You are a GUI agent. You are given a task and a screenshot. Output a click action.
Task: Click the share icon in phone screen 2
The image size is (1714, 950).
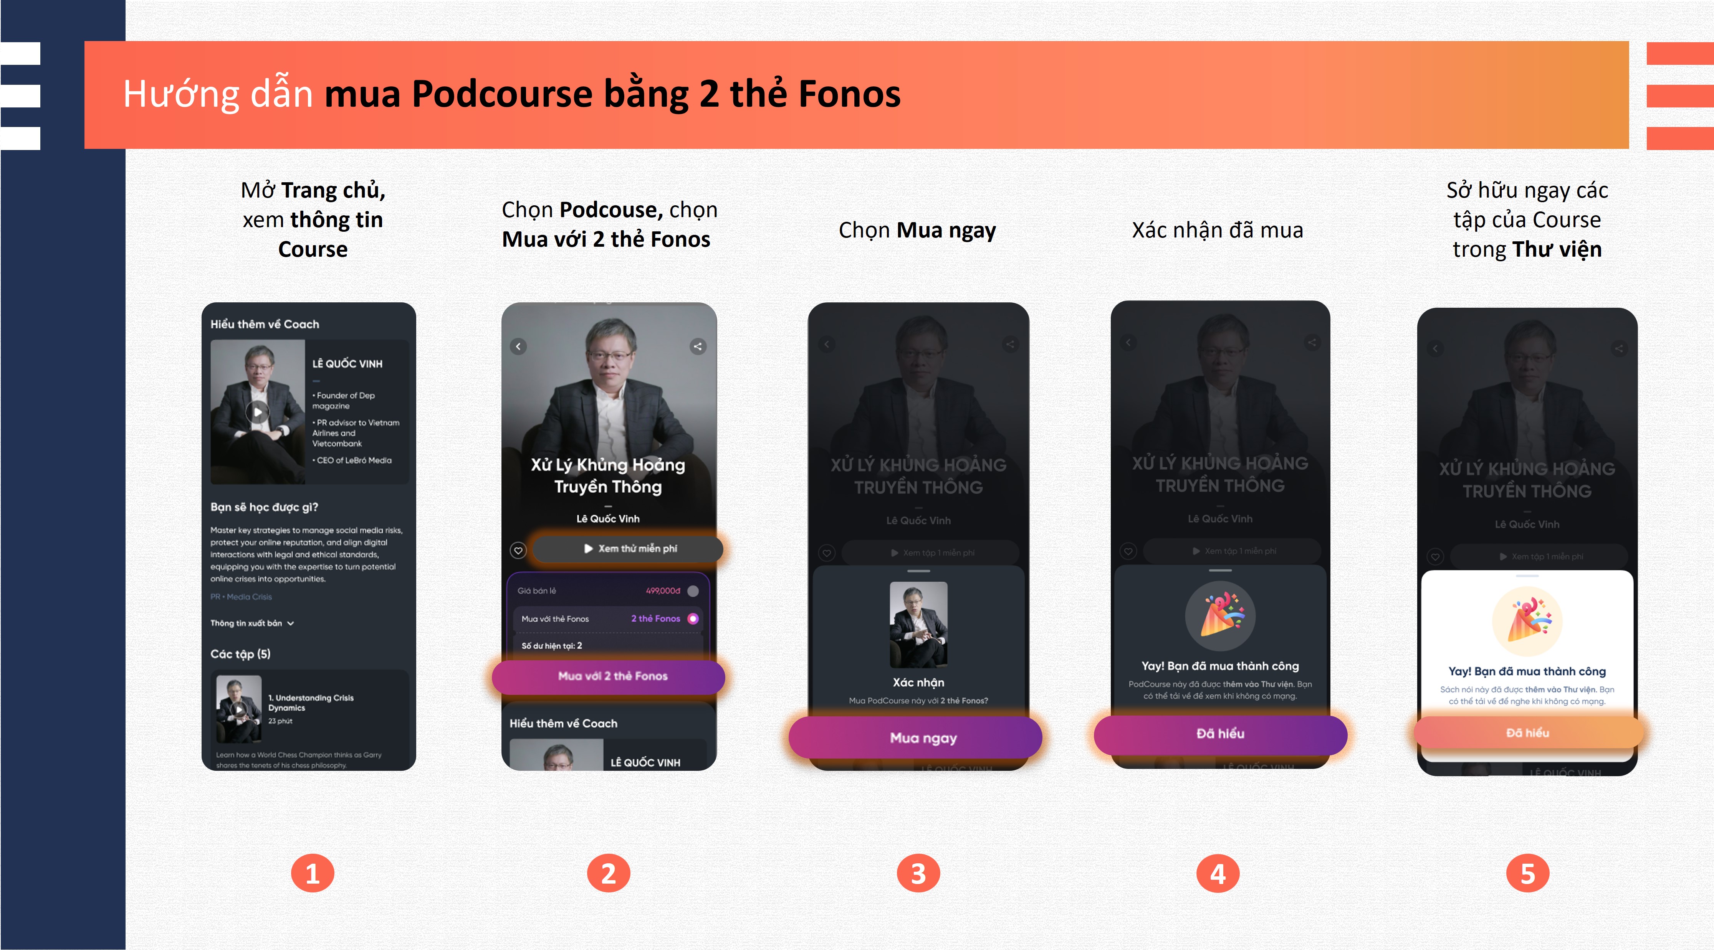pos(697,346)
